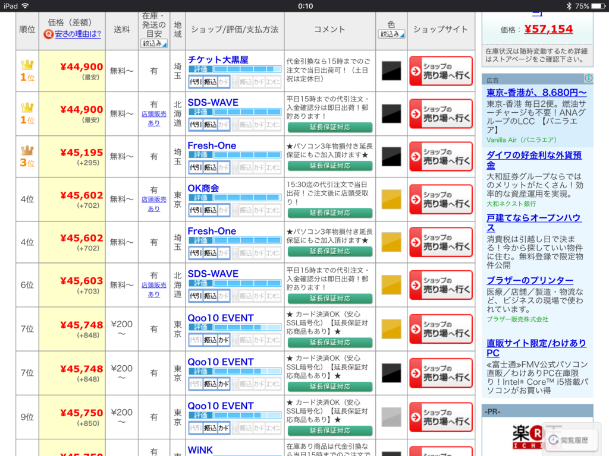The width and height of the screenshot is (609, 456).
Task: Open the 3位 Fresh-One shop link
Action: pos(212,145)
